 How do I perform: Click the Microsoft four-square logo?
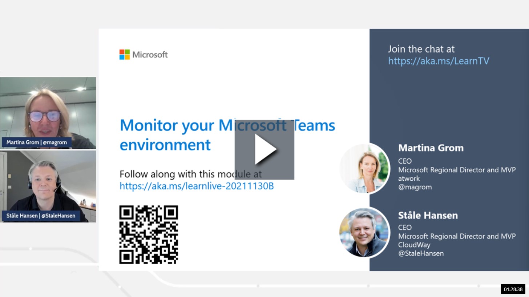coord(125,55)
